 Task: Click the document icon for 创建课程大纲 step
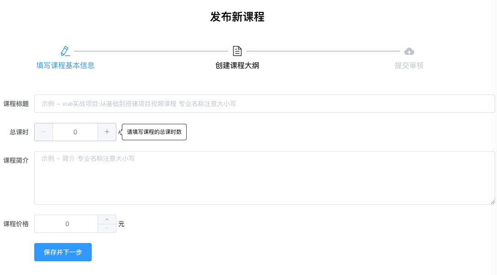[237, 51]
